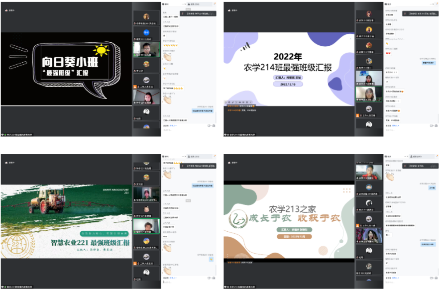Image resolution: width=441 pixels, height=289 pixels.
Task: Select green-bordered participant video in 农学214班 window
Action: point(369,94)
